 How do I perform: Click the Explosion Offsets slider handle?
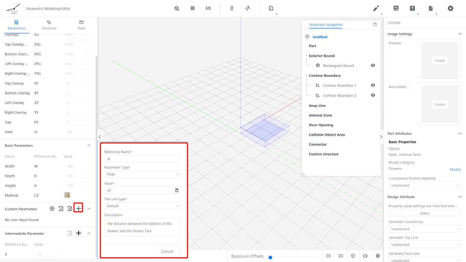tap(270, 257)
